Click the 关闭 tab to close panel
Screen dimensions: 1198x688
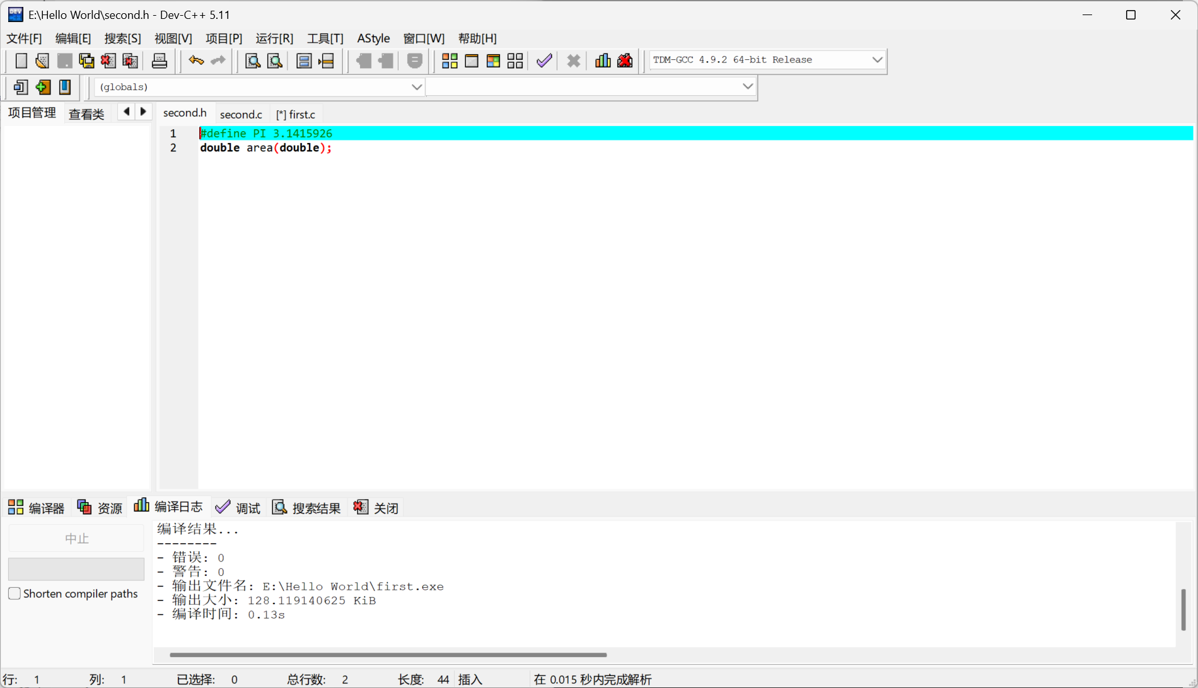pos(376,508)
